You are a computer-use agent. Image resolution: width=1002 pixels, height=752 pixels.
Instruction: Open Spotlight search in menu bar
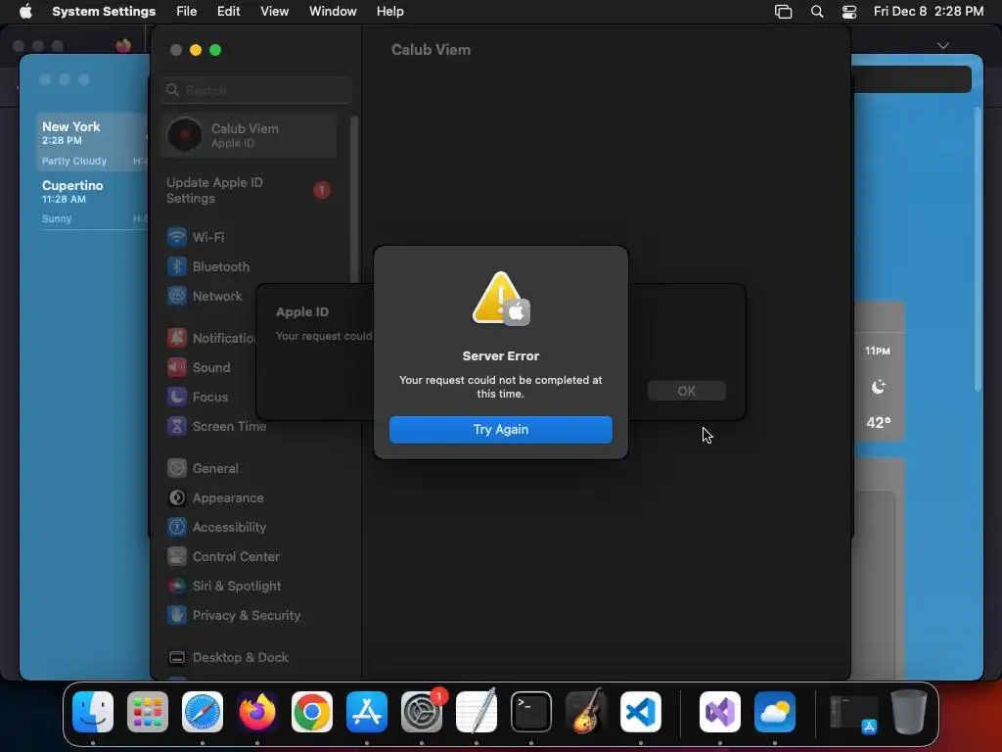coord(817,12)
